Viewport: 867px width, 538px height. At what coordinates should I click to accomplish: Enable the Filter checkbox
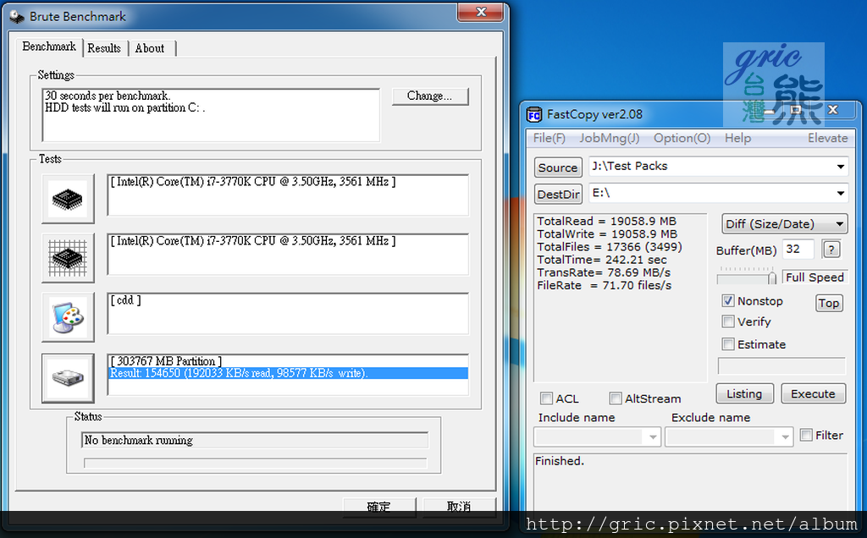point(806,435)
